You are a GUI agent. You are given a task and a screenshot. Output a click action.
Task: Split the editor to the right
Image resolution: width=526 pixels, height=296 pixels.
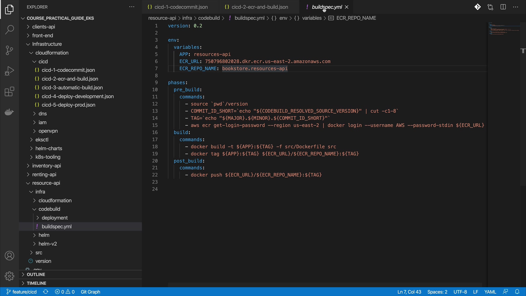503,7
